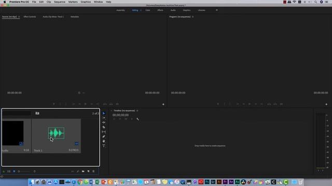This screenshot has width=332, height=186.
Task: Click the project search field
Action: coord(17,113)
